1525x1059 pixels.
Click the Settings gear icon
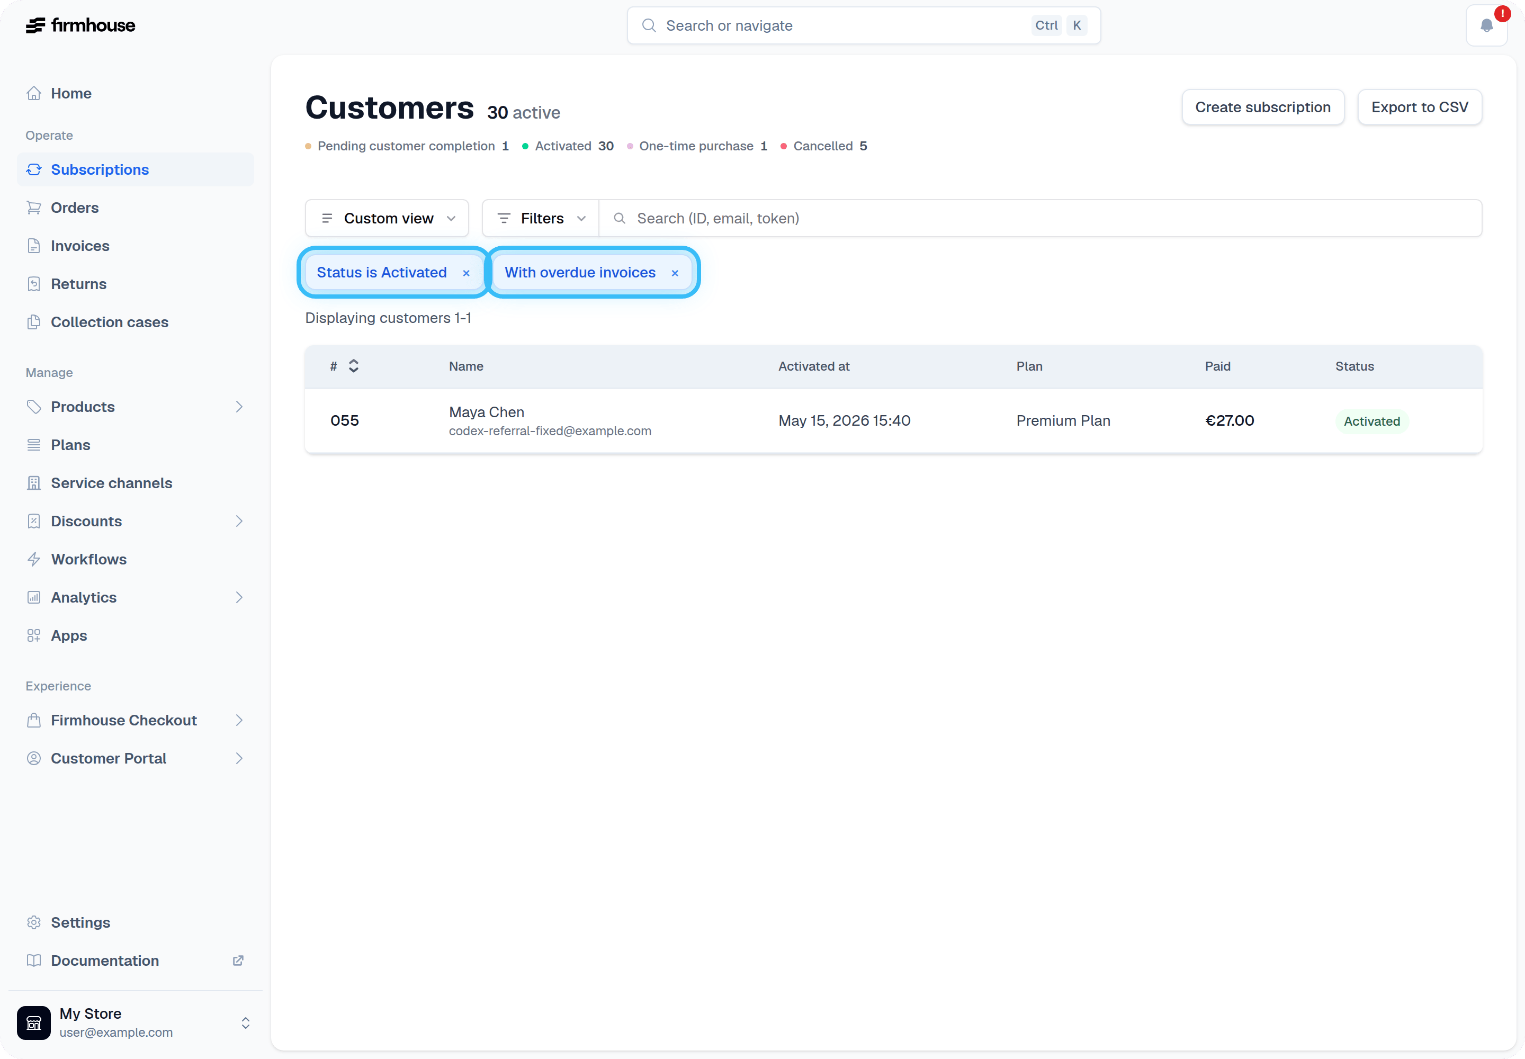(34, 923)
